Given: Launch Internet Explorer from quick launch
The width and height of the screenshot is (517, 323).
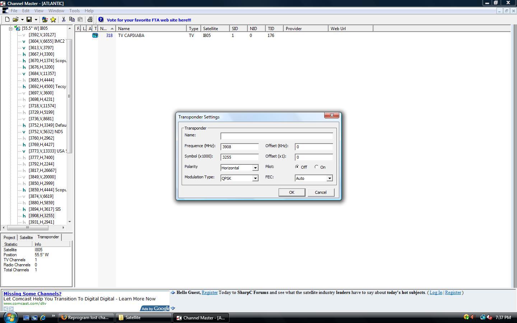Looking at the screenshot, I should (43, 318).
